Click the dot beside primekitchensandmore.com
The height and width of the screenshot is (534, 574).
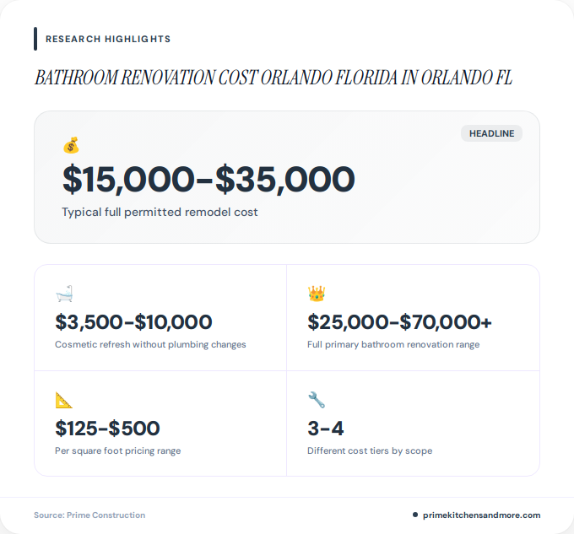[x=415, y=515]
